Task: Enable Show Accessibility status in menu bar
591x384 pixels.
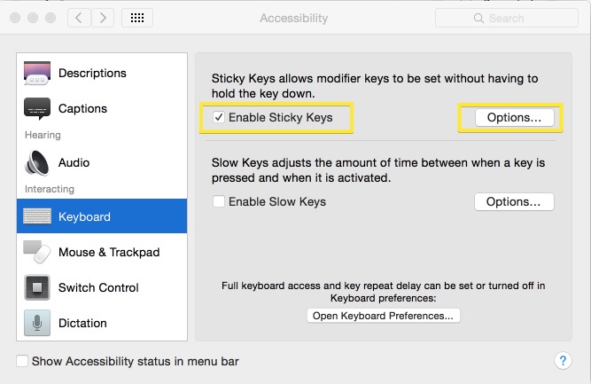Action: point(22,361)
